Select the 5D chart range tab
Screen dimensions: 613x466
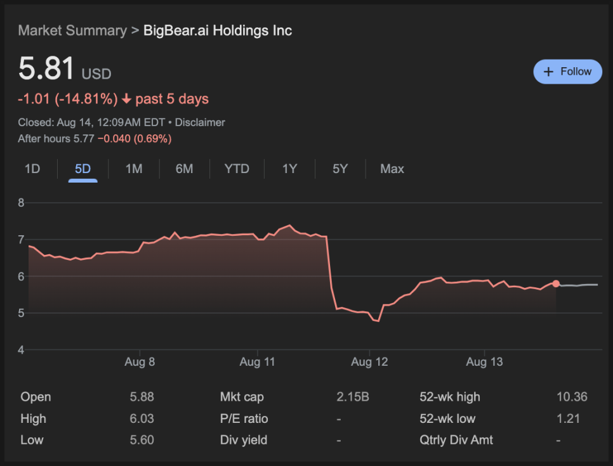click(x=83, y=169)
